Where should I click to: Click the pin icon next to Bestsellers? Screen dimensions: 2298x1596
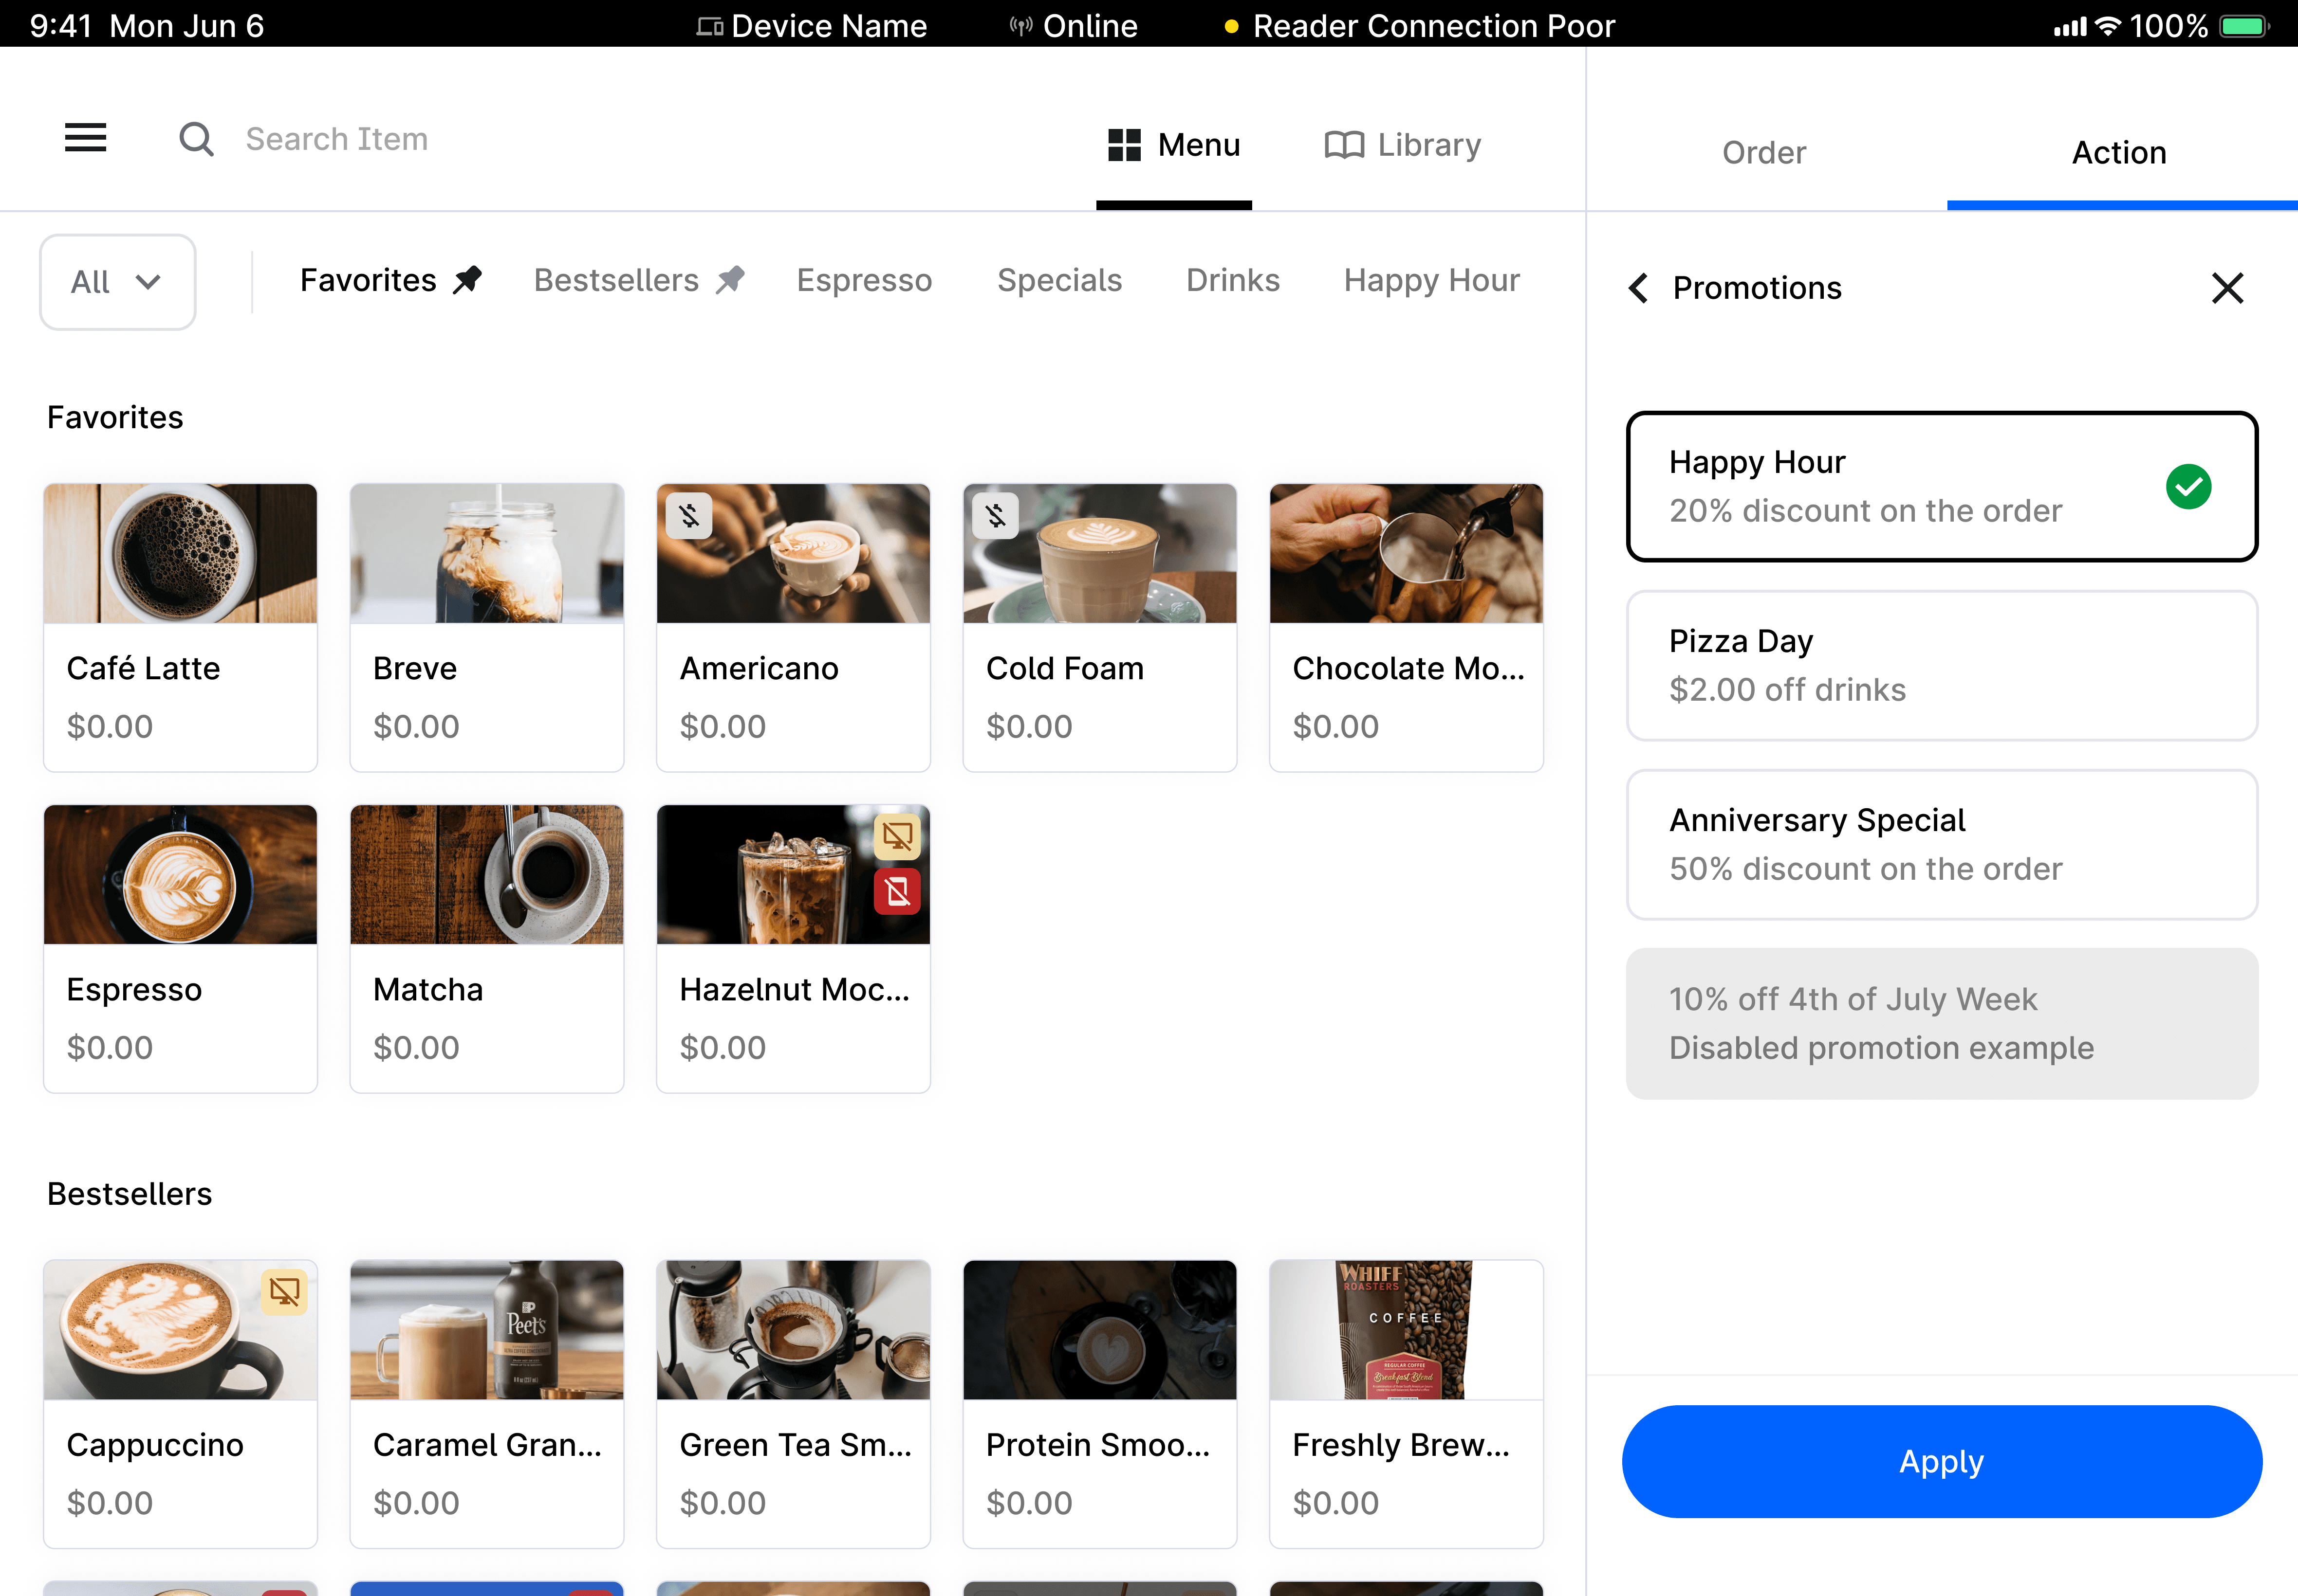730,280
